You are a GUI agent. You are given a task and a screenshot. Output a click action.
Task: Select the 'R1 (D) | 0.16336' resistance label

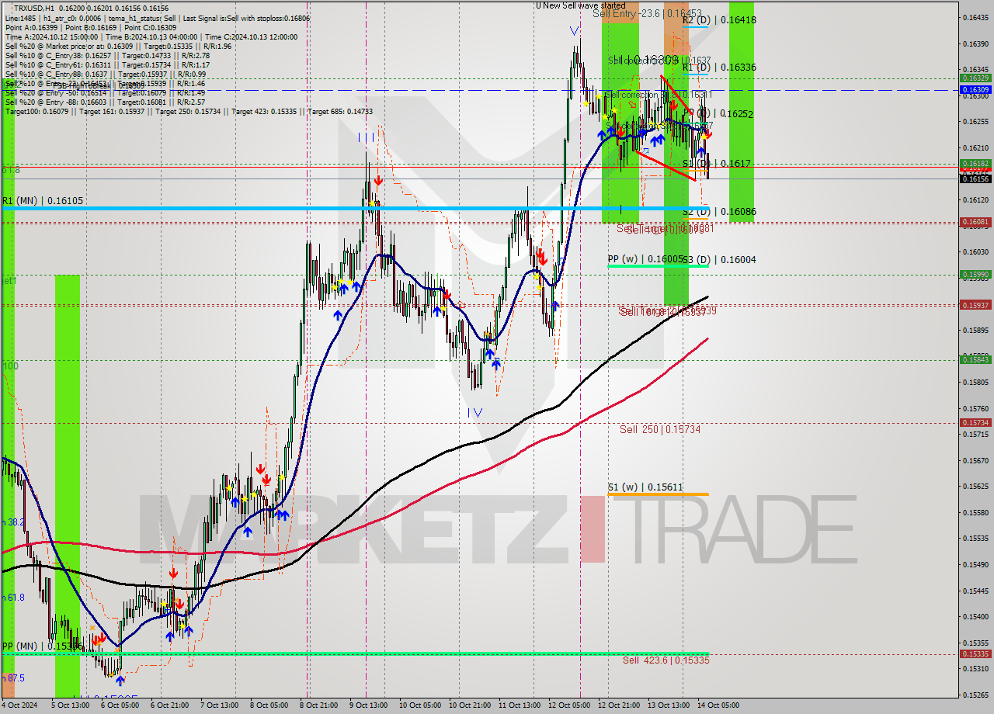pyautogui.click(x=719, y=68)
